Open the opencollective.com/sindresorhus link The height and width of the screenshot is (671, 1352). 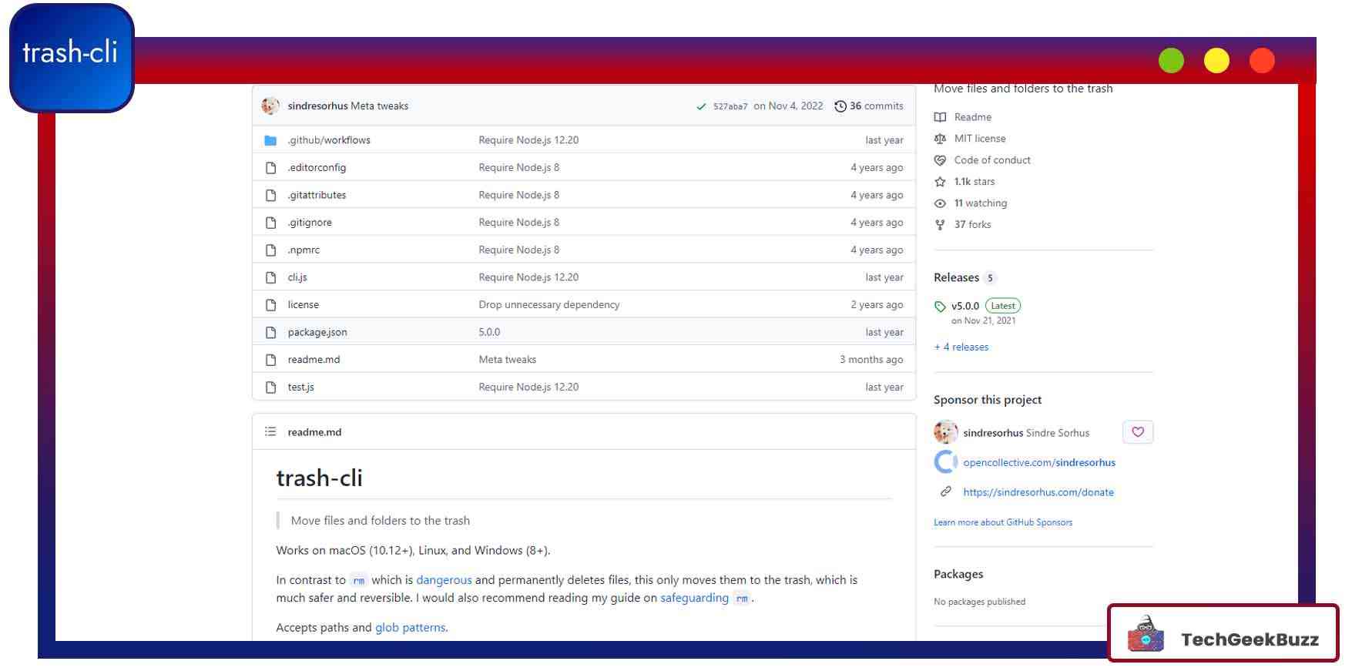(x=1038, y=463)
